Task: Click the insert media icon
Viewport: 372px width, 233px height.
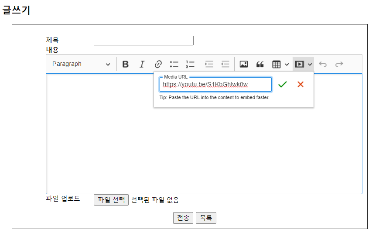Action: [300, 64]
